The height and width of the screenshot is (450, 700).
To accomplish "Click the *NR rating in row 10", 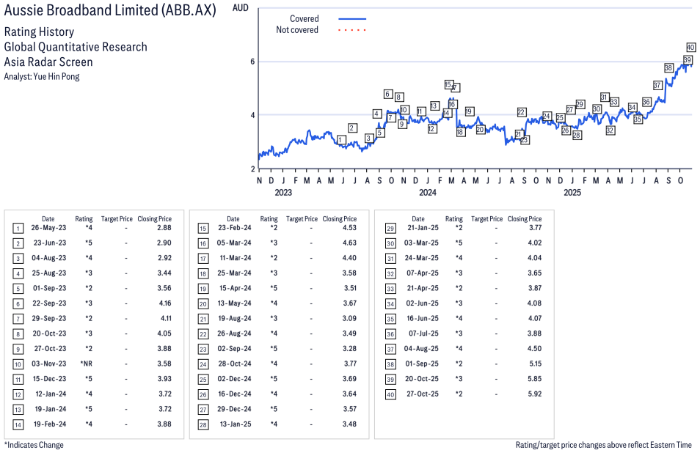I will pos(84,363).
